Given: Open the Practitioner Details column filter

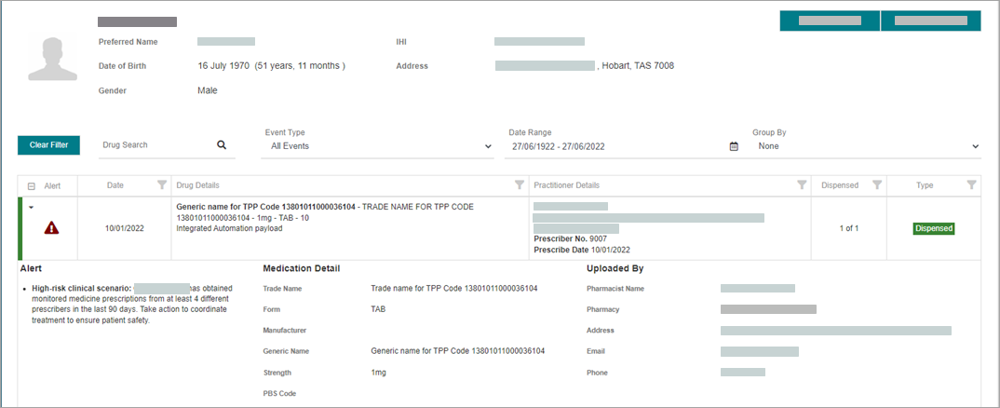Looking at the screenshot, I should [x=802, y=185].
